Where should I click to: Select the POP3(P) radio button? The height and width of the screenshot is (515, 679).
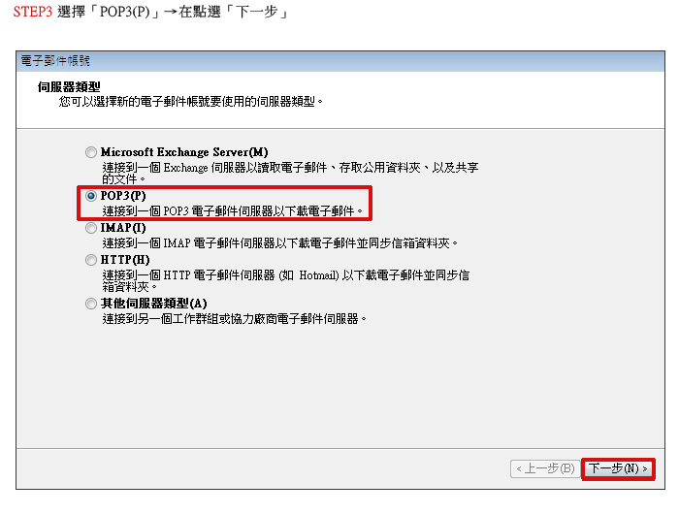point(91,196)
